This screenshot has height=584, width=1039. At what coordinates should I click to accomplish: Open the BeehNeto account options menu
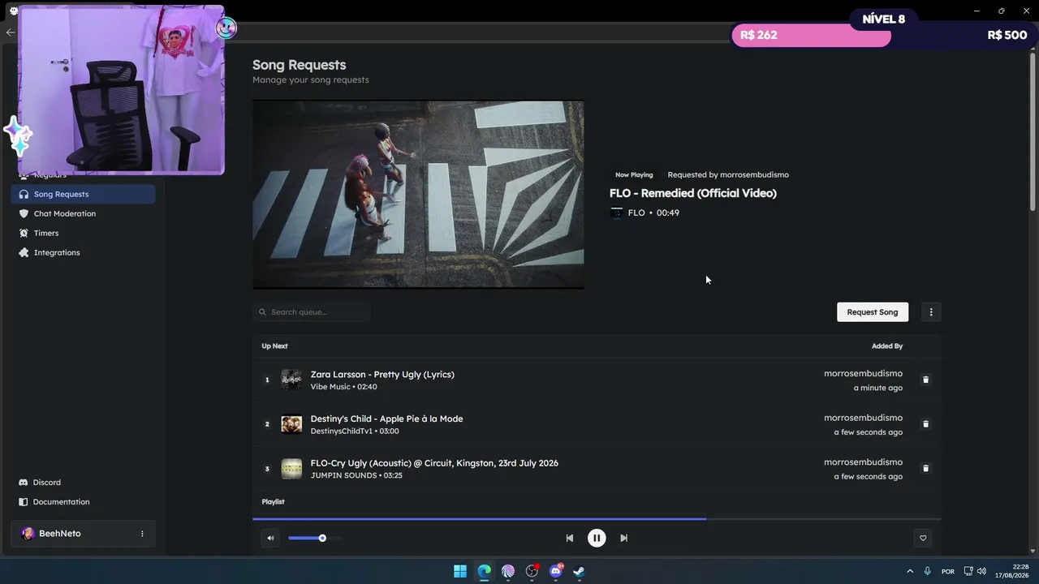click(x=142, y=534)
